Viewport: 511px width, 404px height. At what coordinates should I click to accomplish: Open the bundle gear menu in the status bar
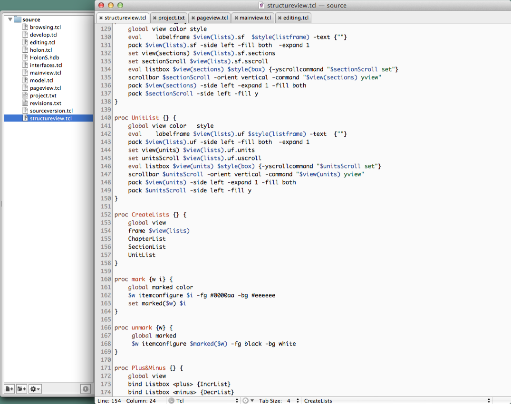coord(248,401)
